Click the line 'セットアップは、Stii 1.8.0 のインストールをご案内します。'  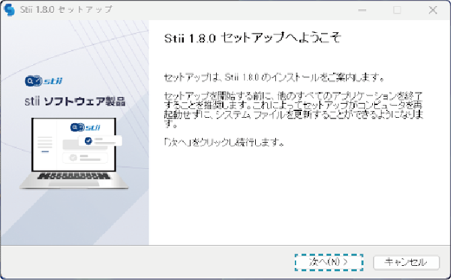click(x=274, y=77)
